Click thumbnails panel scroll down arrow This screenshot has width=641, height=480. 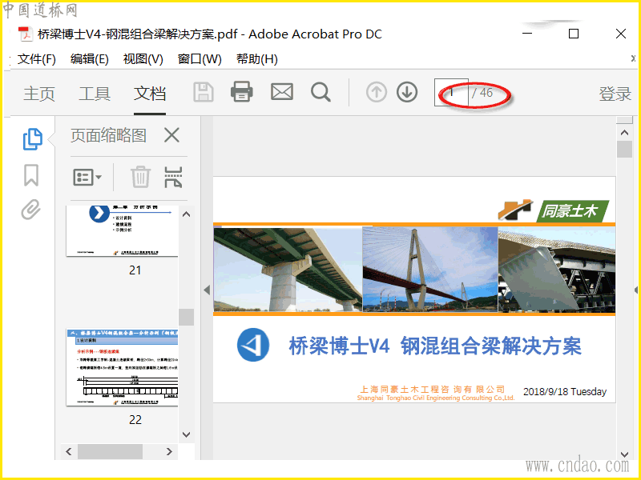[186, 434]
